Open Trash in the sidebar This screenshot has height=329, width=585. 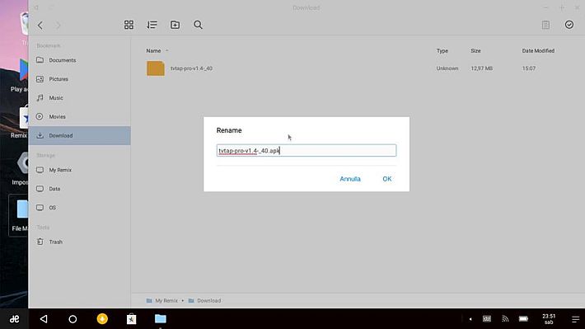(x=79, y=242)
